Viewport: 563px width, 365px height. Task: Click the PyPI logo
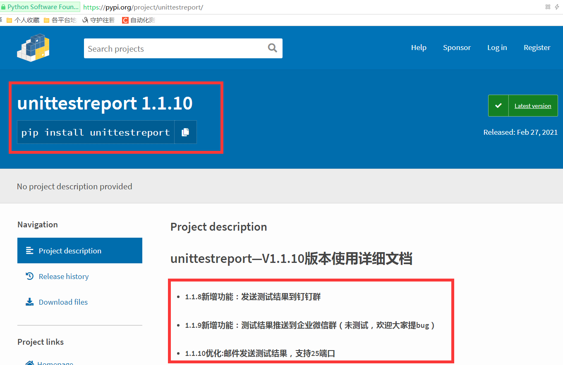[33, 48]
